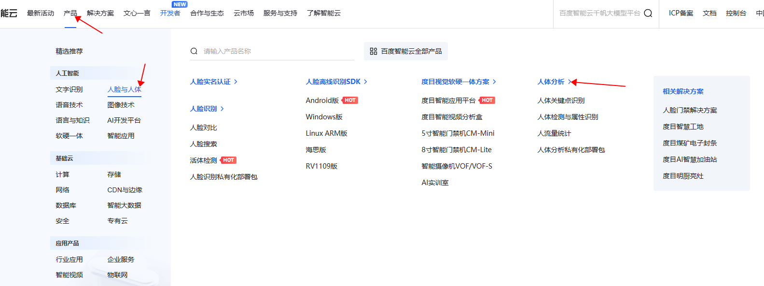Open the 度目智能视频分析盒 link
Image resolution: width=764 pixels, height=286 pixels.
[x=452, y=117]
